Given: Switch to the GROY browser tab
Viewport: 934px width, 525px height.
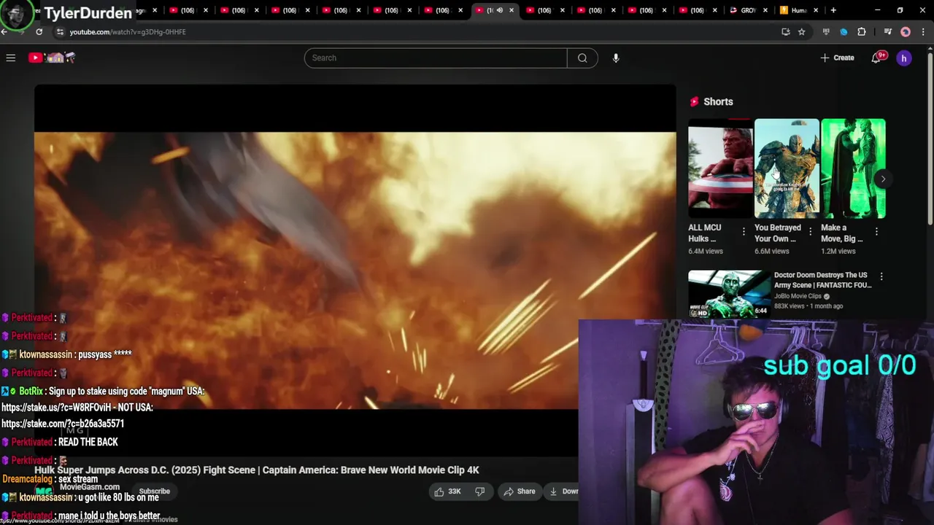Looking at the screenshot, I should click(748, 10).
